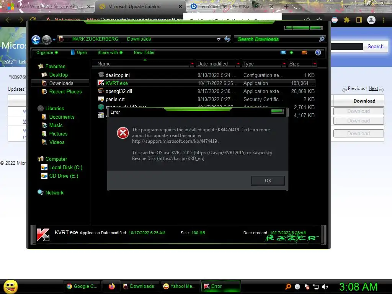Click OK in the Error dialog
This screenshot has height=294, width=392.
coord(268,181)
